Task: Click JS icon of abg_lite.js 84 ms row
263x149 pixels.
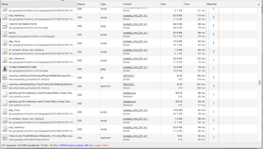Action: (5, 43)
